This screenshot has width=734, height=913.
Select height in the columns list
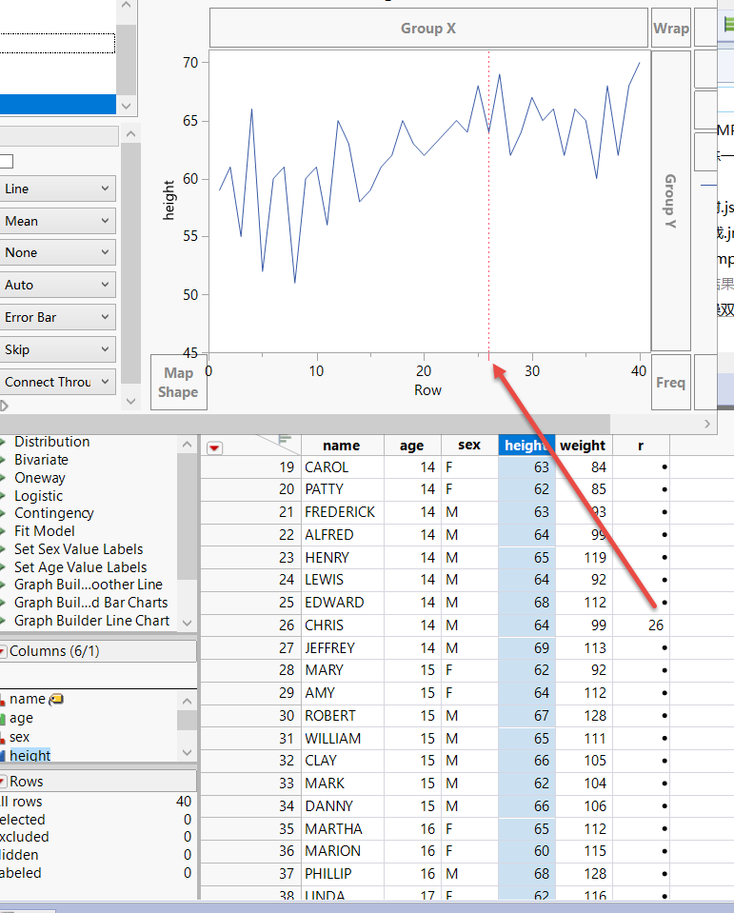[x=30, y=756]
